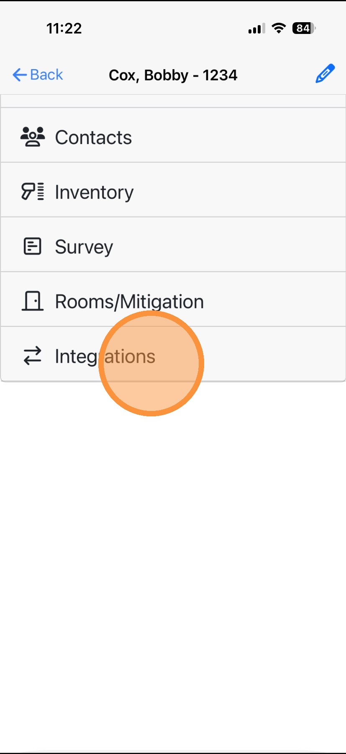Tap the Inventory list icon
This screenshot has width=346, height=754.
pos(32,192)
